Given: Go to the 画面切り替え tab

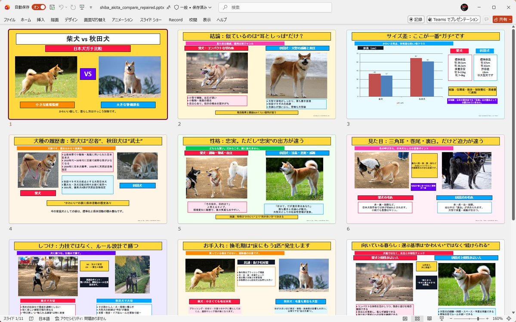Looking at the screenshot, I should [x=94, y=20].
